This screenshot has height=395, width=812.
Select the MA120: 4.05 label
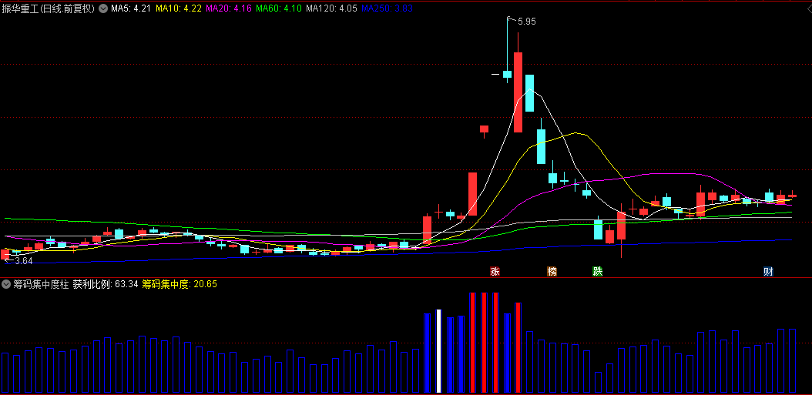331,8
